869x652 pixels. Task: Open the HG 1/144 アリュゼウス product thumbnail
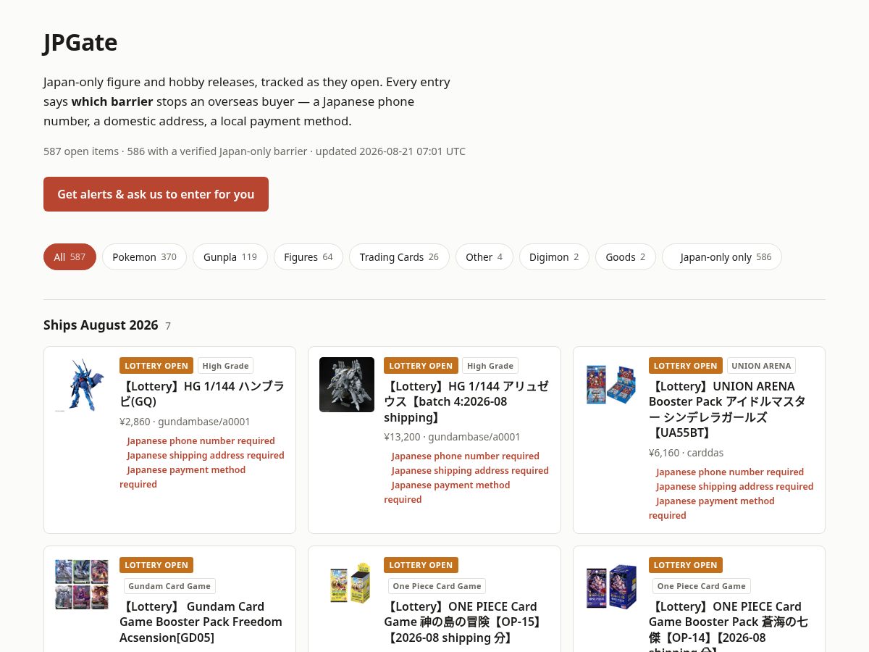347,385
